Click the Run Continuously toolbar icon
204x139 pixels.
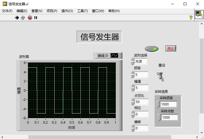pyautogui.click(x=23, y=18)
